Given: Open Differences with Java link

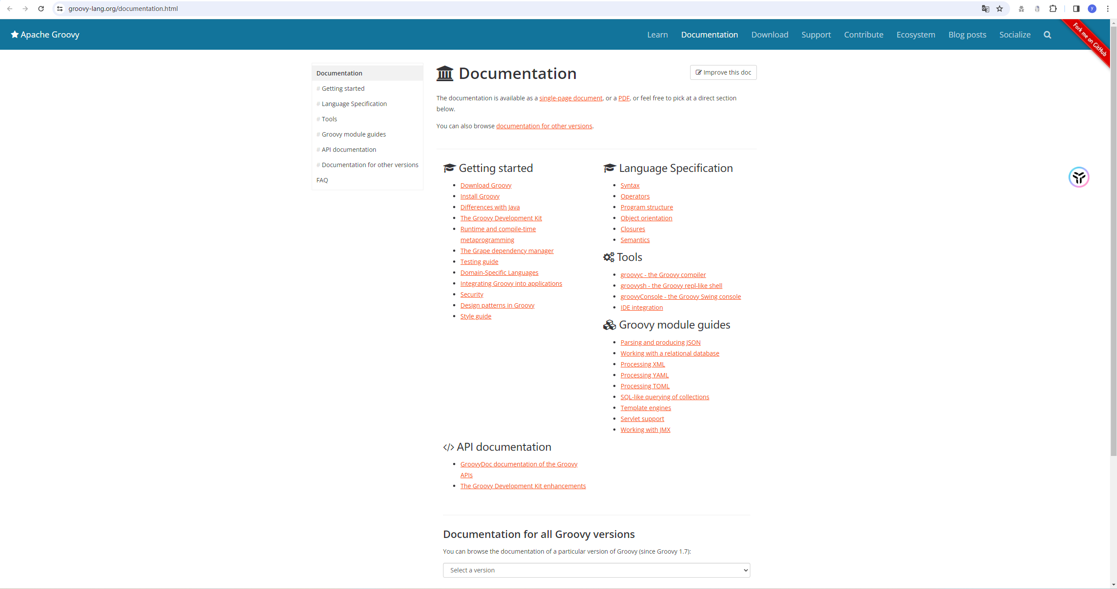Looking at the screenshot, I should 490,207.
